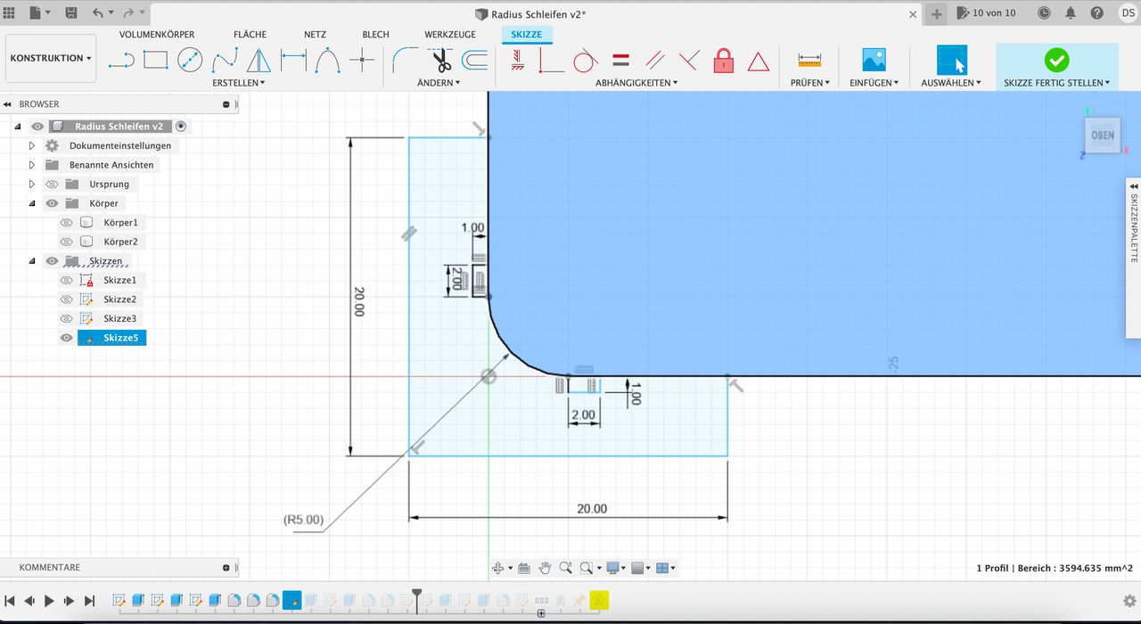Image resolution: width=1141 pixels, height=624 pixels.
Task: Apply the Parallel constraint
Action: point(655,61)
